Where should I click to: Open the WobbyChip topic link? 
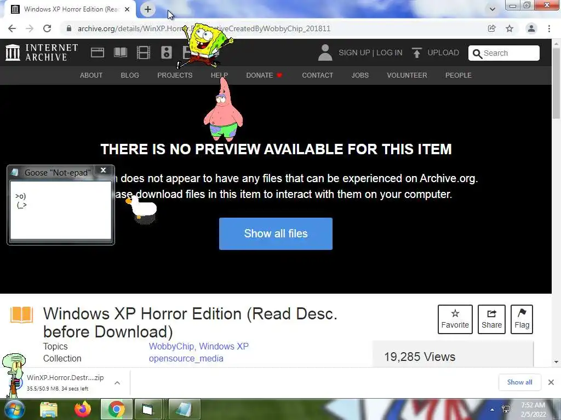coord(172,346)
